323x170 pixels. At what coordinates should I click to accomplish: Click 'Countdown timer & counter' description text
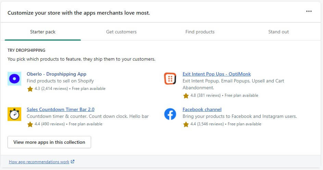(x=88, y=116)
